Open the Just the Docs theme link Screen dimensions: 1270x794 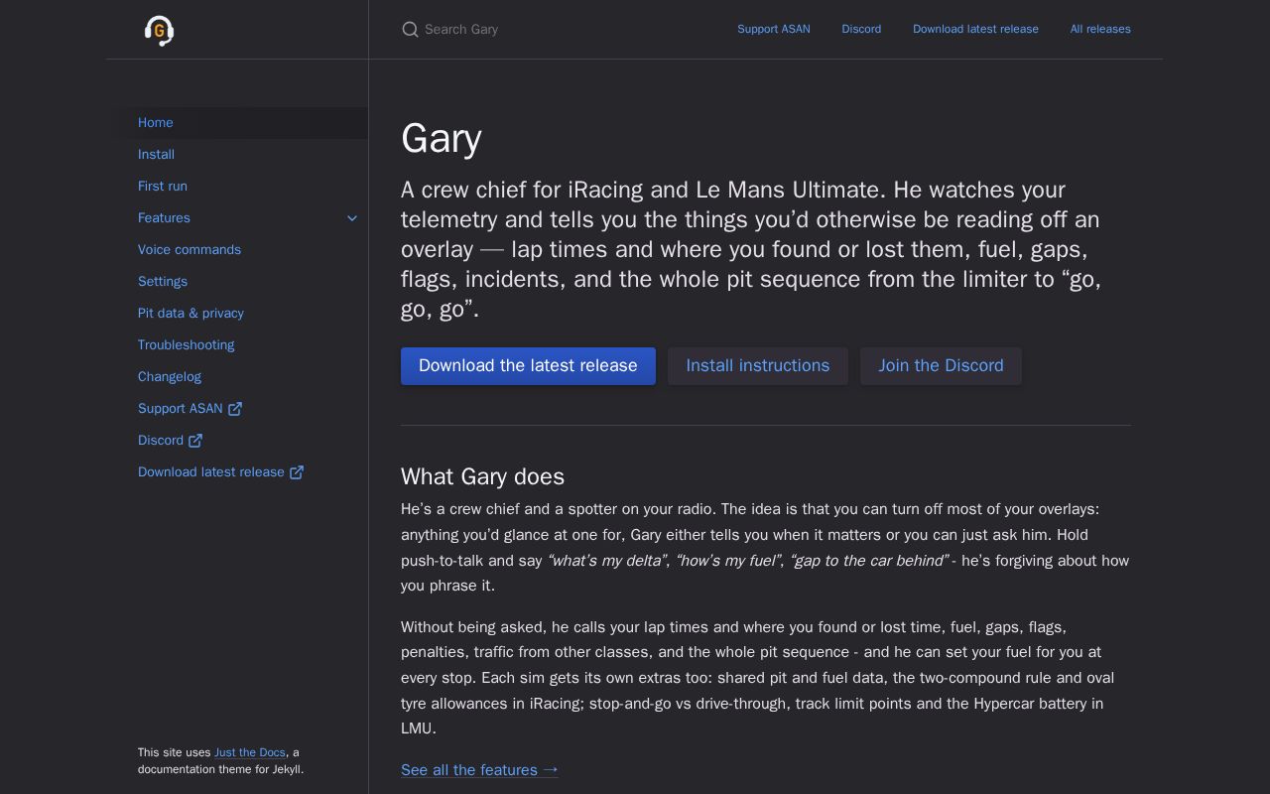[250, 752]
